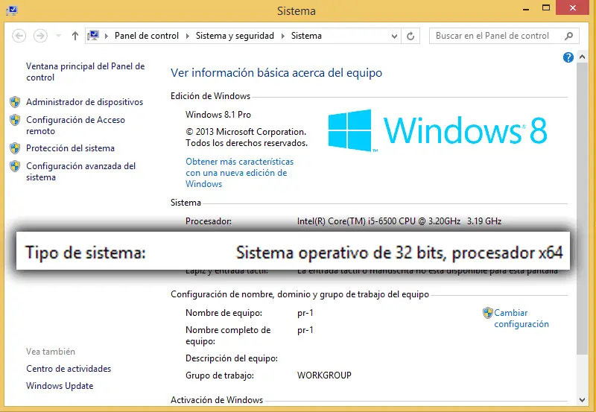The image size is (596, 412).
Task: Click shield icon next to Cambiar configuración
Action: click(488, 313)
